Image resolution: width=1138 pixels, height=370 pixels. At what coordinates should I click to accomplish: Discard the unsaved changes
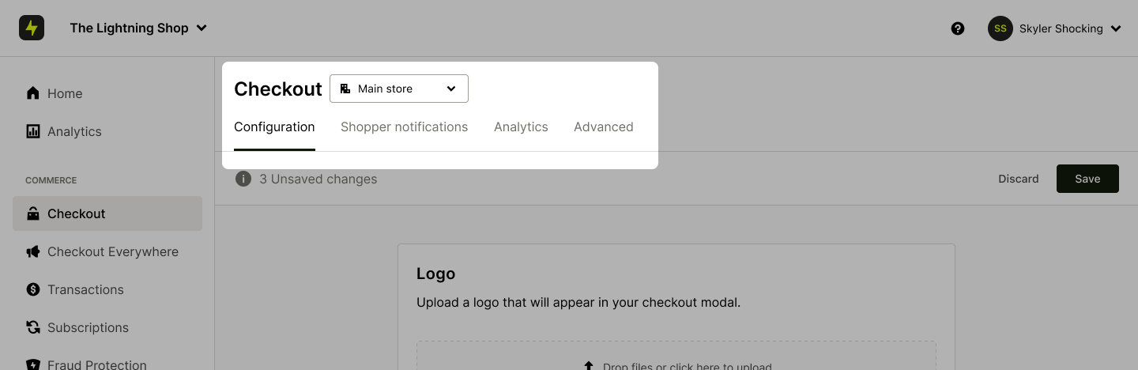coord(1018,179)
